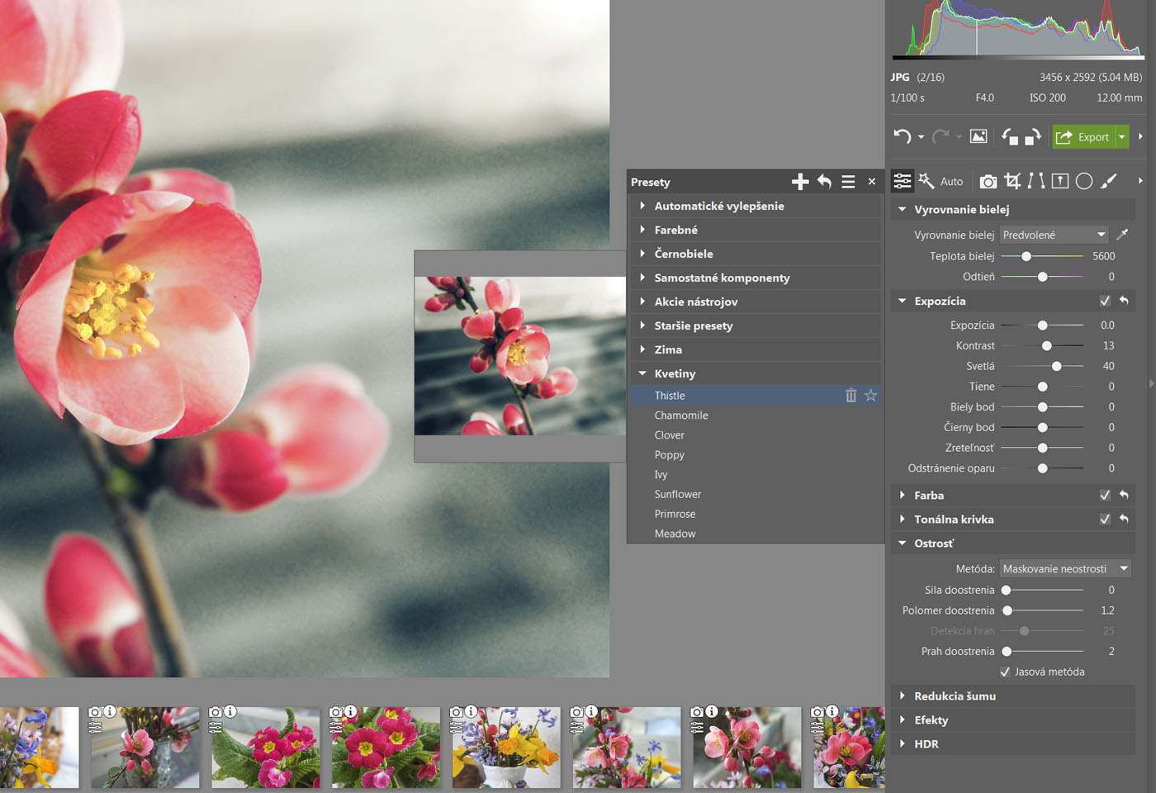
Task: Click the Auto enhancement label
Action: coord(951,182)
